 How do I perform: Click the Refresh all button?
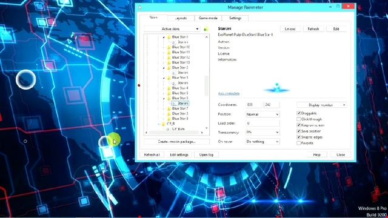(x=152, y=155)
